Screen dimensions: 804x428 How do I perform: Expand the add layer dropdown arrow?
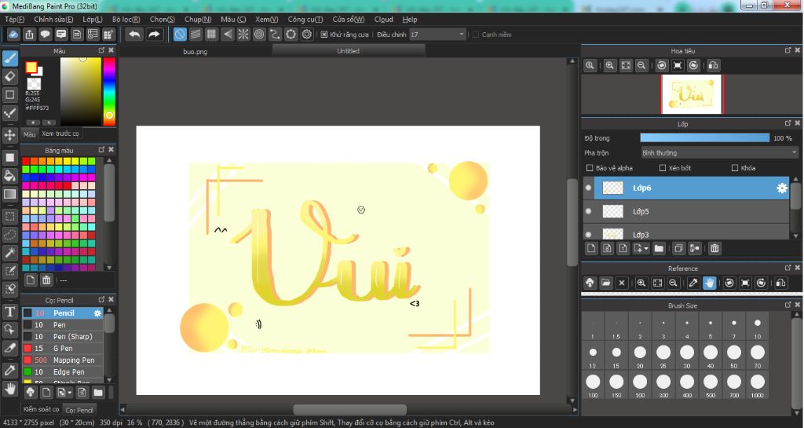pos(646,249)
